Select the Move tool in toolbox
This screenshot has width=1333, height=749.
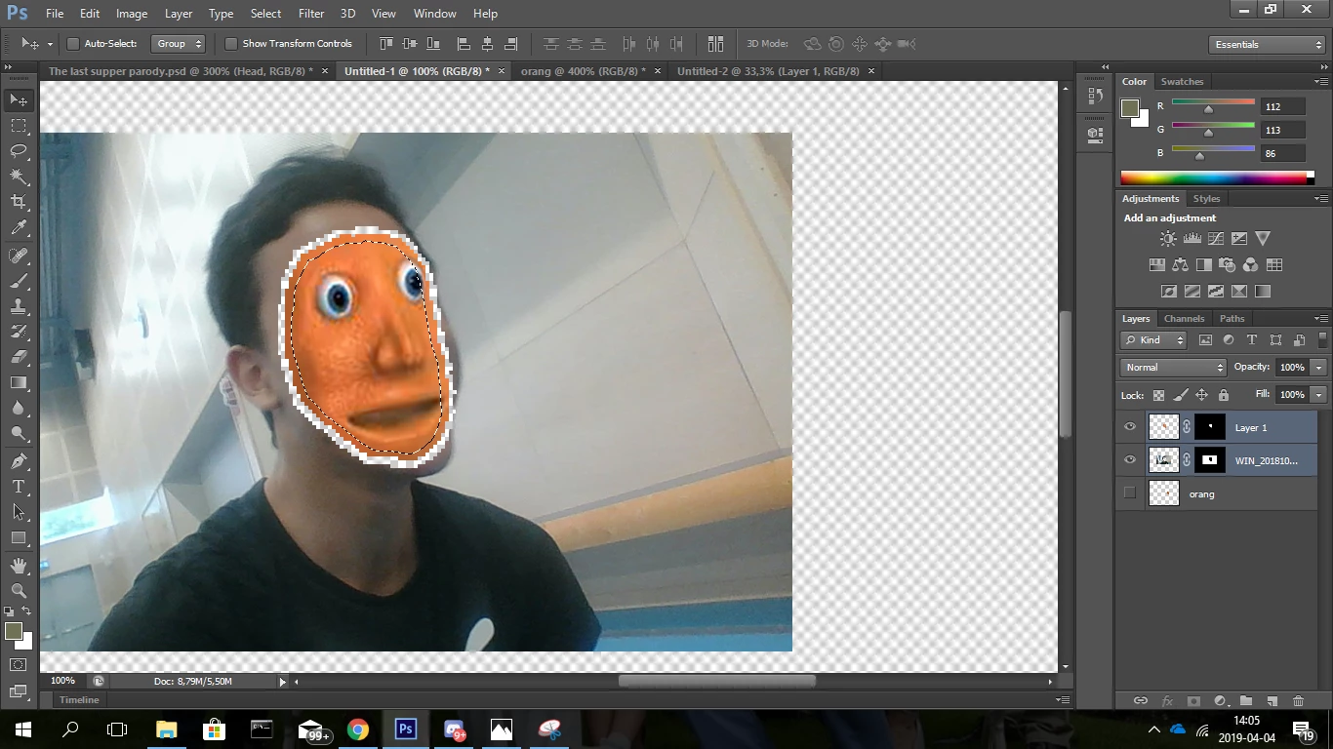coord(19,99)
